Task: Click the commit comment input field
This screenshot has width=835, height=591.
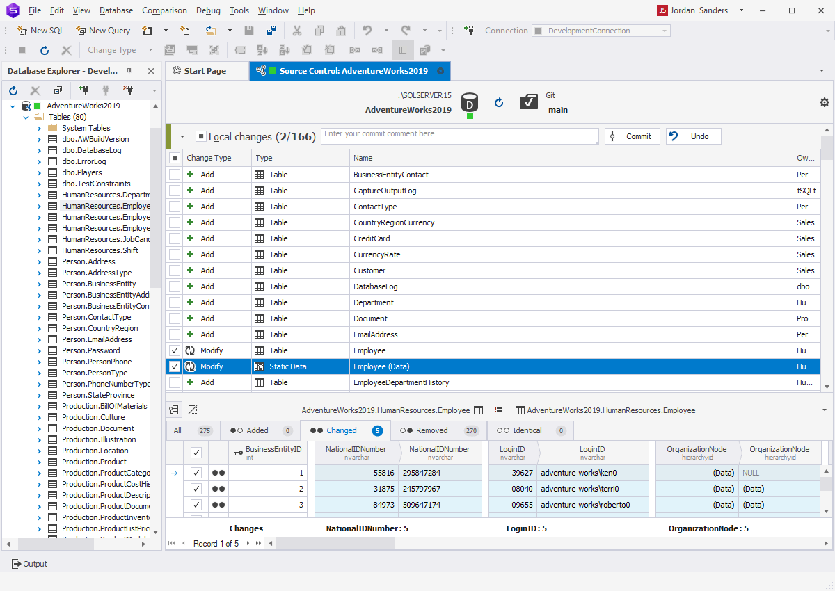Action: [x=459, y=136]
